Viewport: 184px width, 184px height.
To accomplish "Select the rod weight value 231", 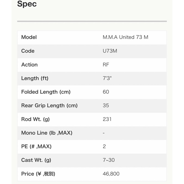I will pos(107,119).
